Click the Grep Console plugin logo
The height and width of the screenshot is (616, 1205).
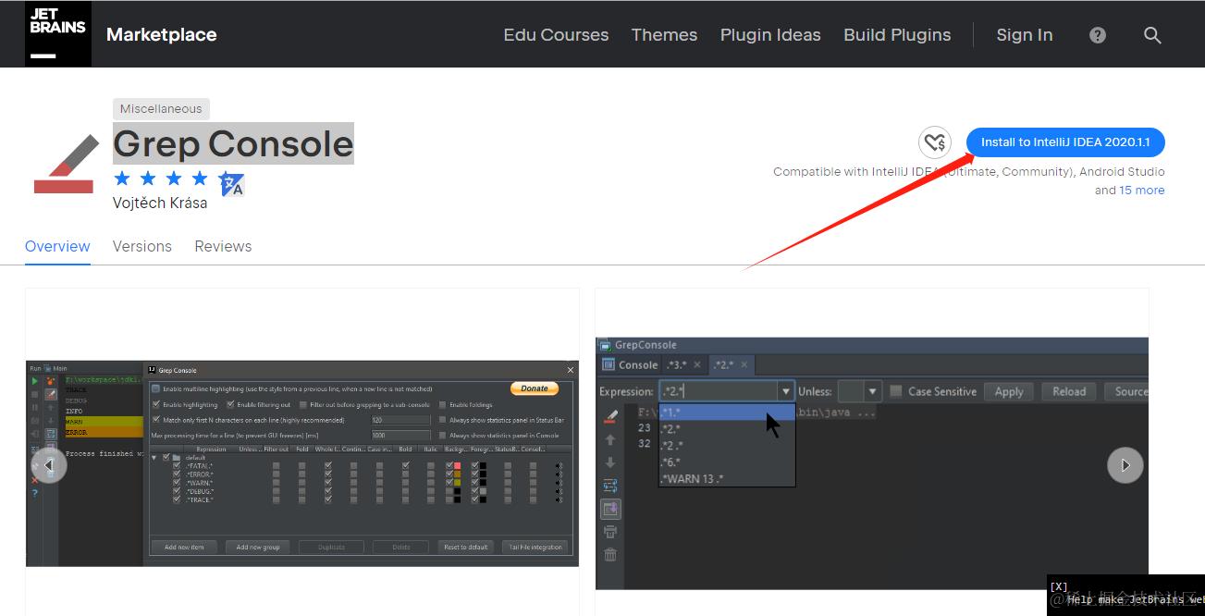(66, 164)
